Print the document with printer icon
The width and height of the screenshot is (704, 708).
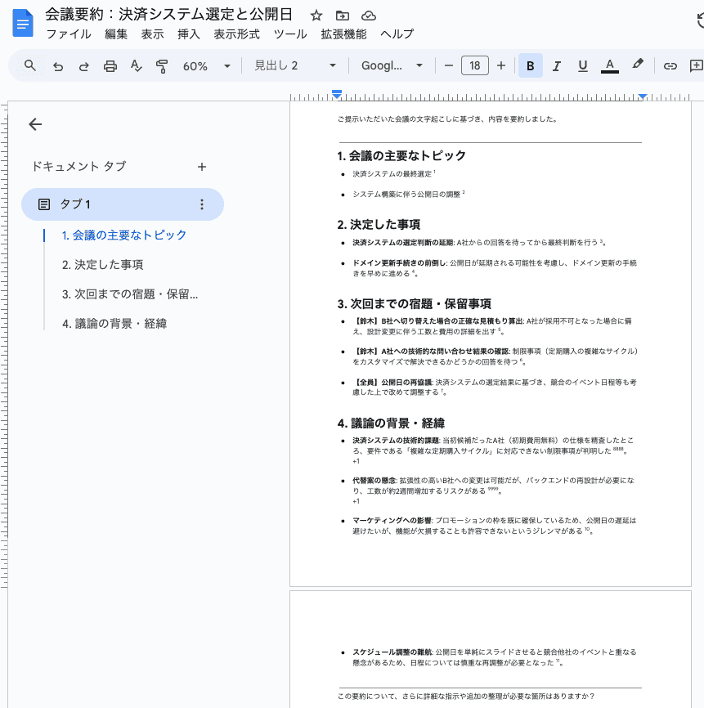click(110, 66)
